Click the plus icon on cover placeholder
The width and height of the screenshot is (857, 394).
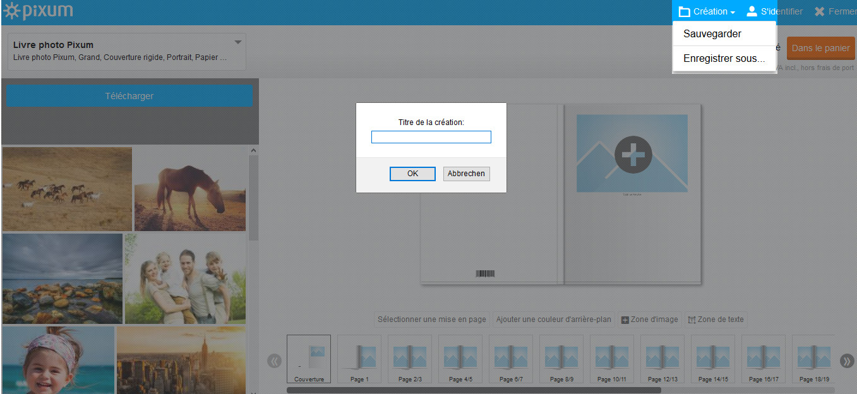click(x=633, y=154)
